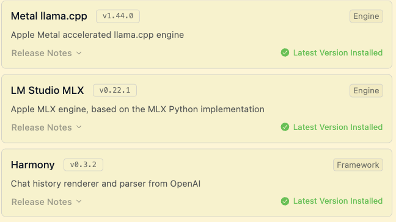Open Release Notes text for Harmony

pos(42,202)
